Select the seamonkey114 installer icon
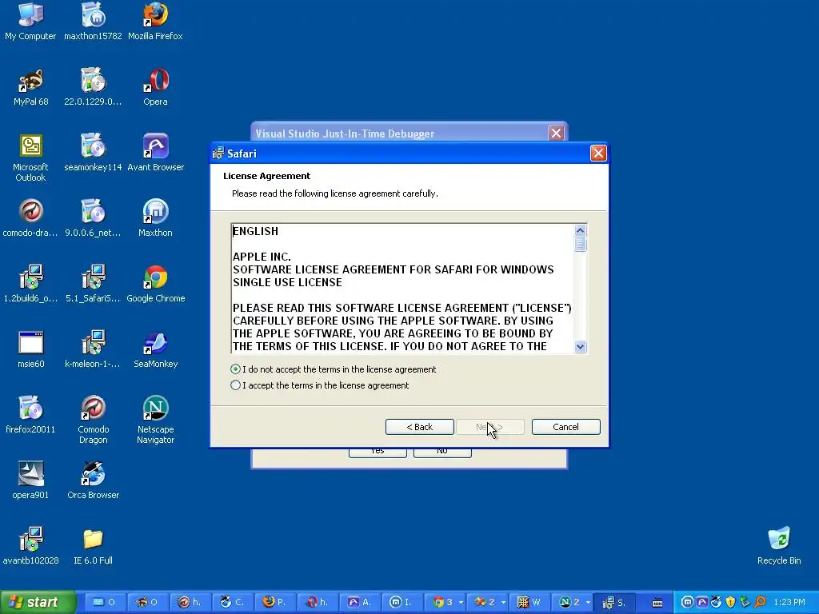 93,153
